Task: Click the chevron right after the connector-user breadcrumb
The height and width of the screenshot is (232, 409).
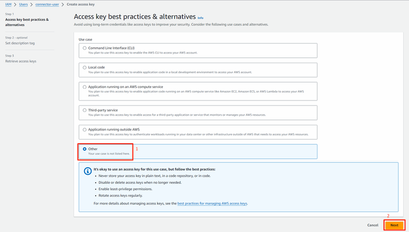Action: (x=62, y=4)
